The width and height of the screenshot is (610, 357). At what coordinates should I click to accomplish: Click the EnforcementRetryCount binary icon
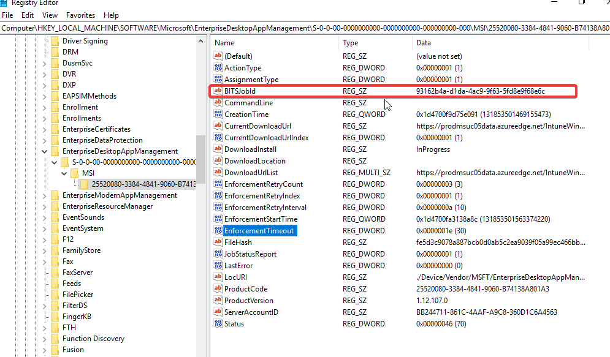[x=218, y=184]
